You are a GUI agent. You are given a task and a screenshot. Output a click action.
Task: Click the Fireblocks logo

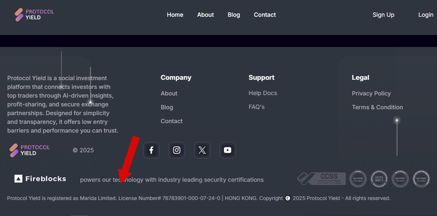coord(40,179)
